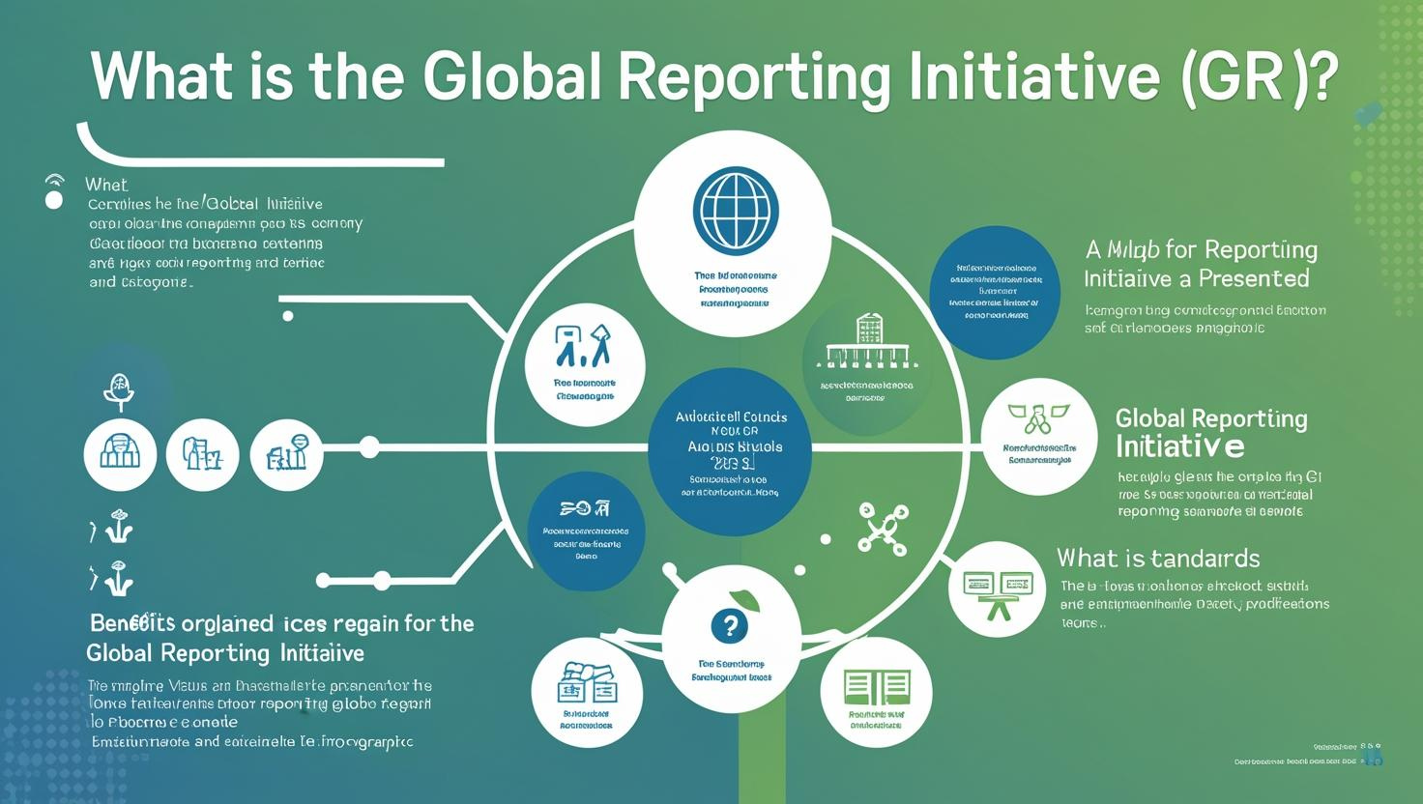The height and width of the screenshot is (804, 1423).
Task: Click the Benefits orglaned ices regain heading
Action: pyautogui.click(x=282, y=623)
